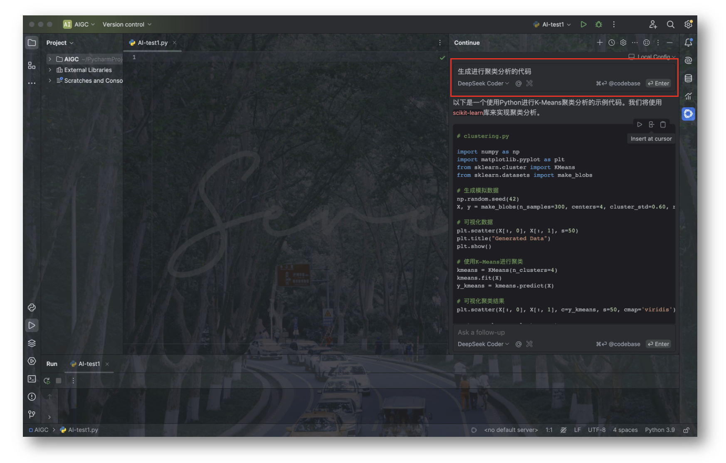726x463 pixels.
Task: Open the Git tool window icon
Action: pos(32,414)
